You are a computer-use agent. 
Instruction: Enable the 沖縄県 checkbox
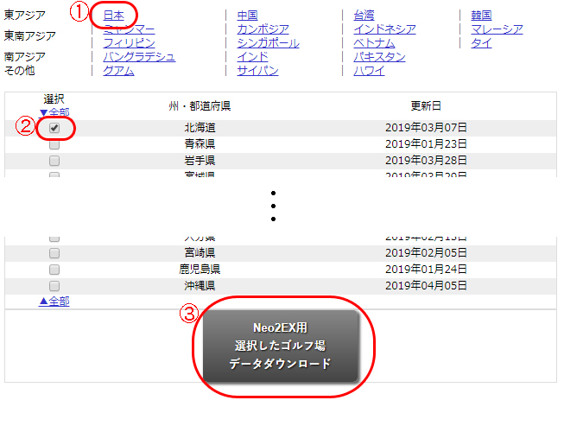[x=54, y=286]
